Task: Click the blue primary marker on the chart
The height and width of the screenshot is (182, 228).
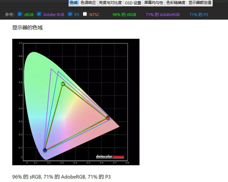Action: [45, 150]
